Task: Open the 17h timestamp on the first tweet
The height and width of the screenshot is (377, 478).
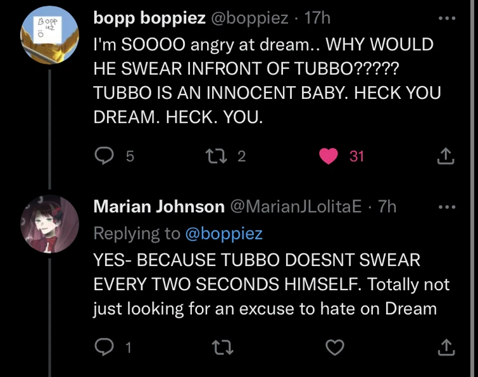Action: coord(317,18)
